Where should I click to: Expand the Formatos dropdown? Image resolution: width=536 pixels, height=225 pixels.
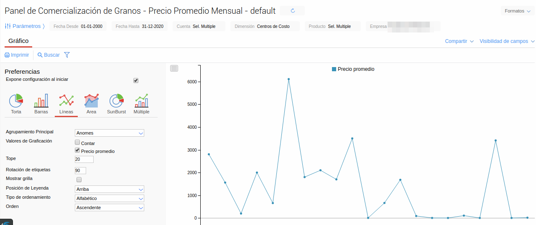point(517,11)
